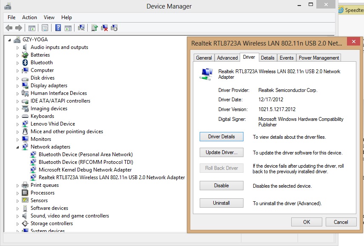Screen dimensions: 364x246
Task: Close the Realtek properties dialog
Action: [353, 42]
